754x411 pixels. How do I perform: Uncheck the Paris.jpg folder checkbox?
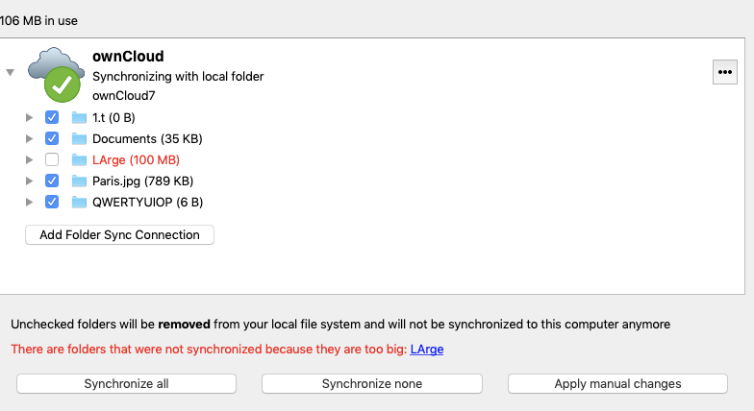[x=52, y=181]
